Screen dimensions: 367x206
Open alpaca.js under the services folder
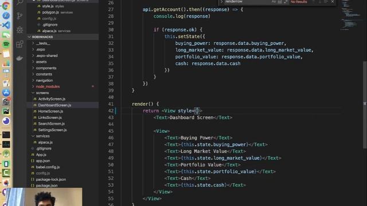pyautogui.click(x=63, y=142)
